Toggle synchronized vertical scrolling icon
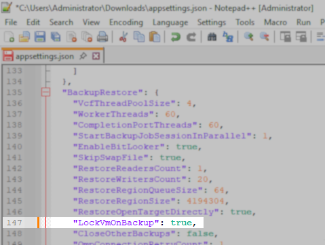 tap(286, 37)
